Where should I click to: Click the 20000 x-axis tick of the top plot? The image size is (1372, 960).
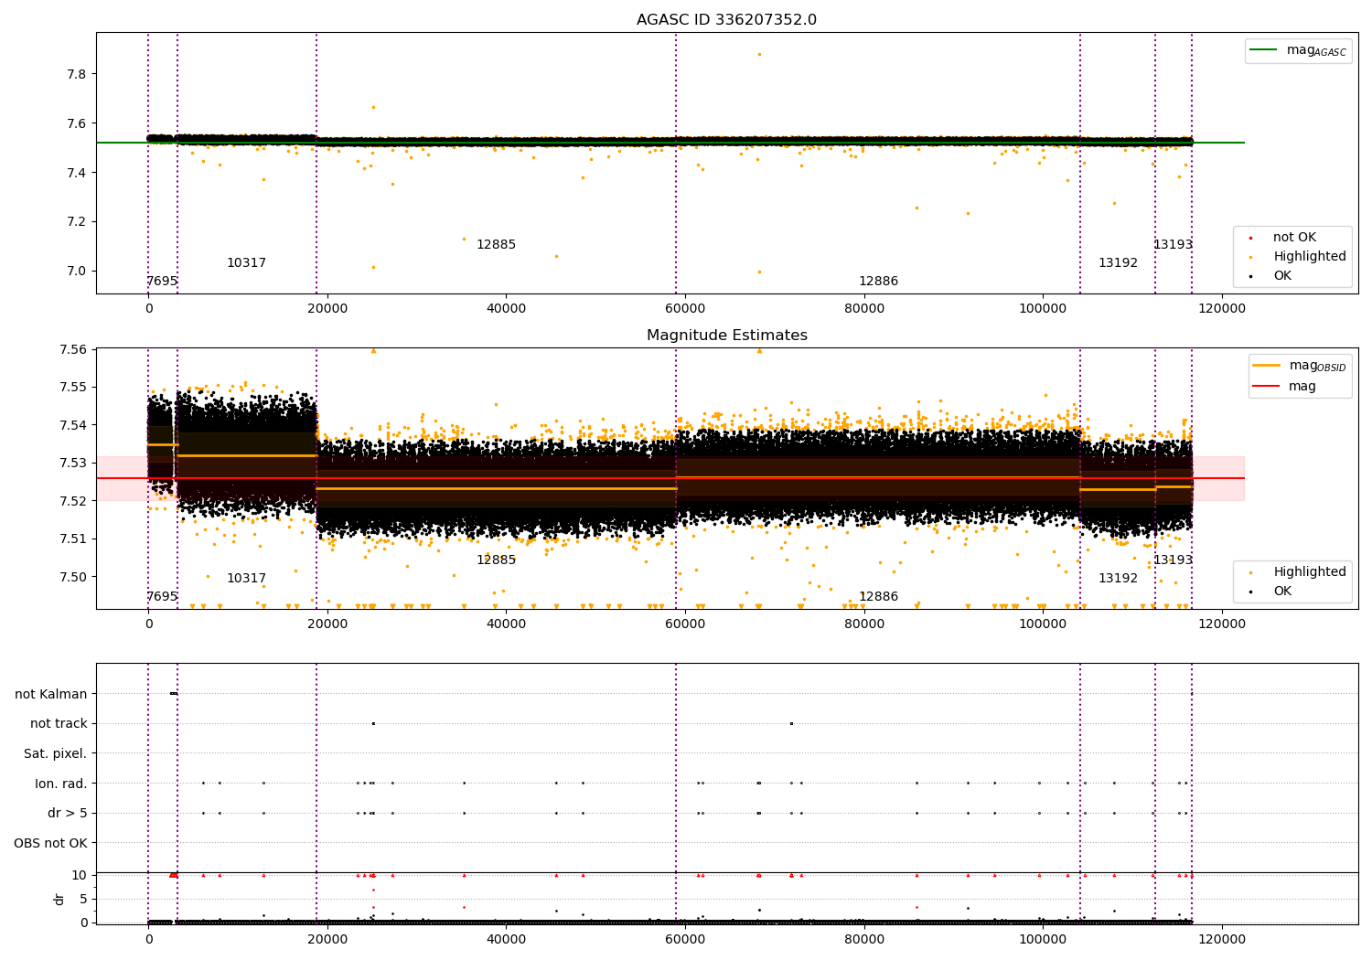[x=327, y=309]
